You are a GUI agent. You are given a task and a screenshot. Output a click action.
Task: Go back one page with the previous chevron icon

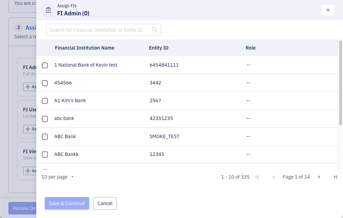pyautogui.click(x=274, y=177)
